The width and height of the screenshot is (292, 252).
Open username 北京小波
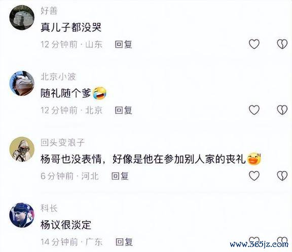(58, 77)
